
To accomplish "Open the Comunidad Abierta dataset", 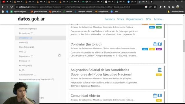I will (x=85, y=96).
